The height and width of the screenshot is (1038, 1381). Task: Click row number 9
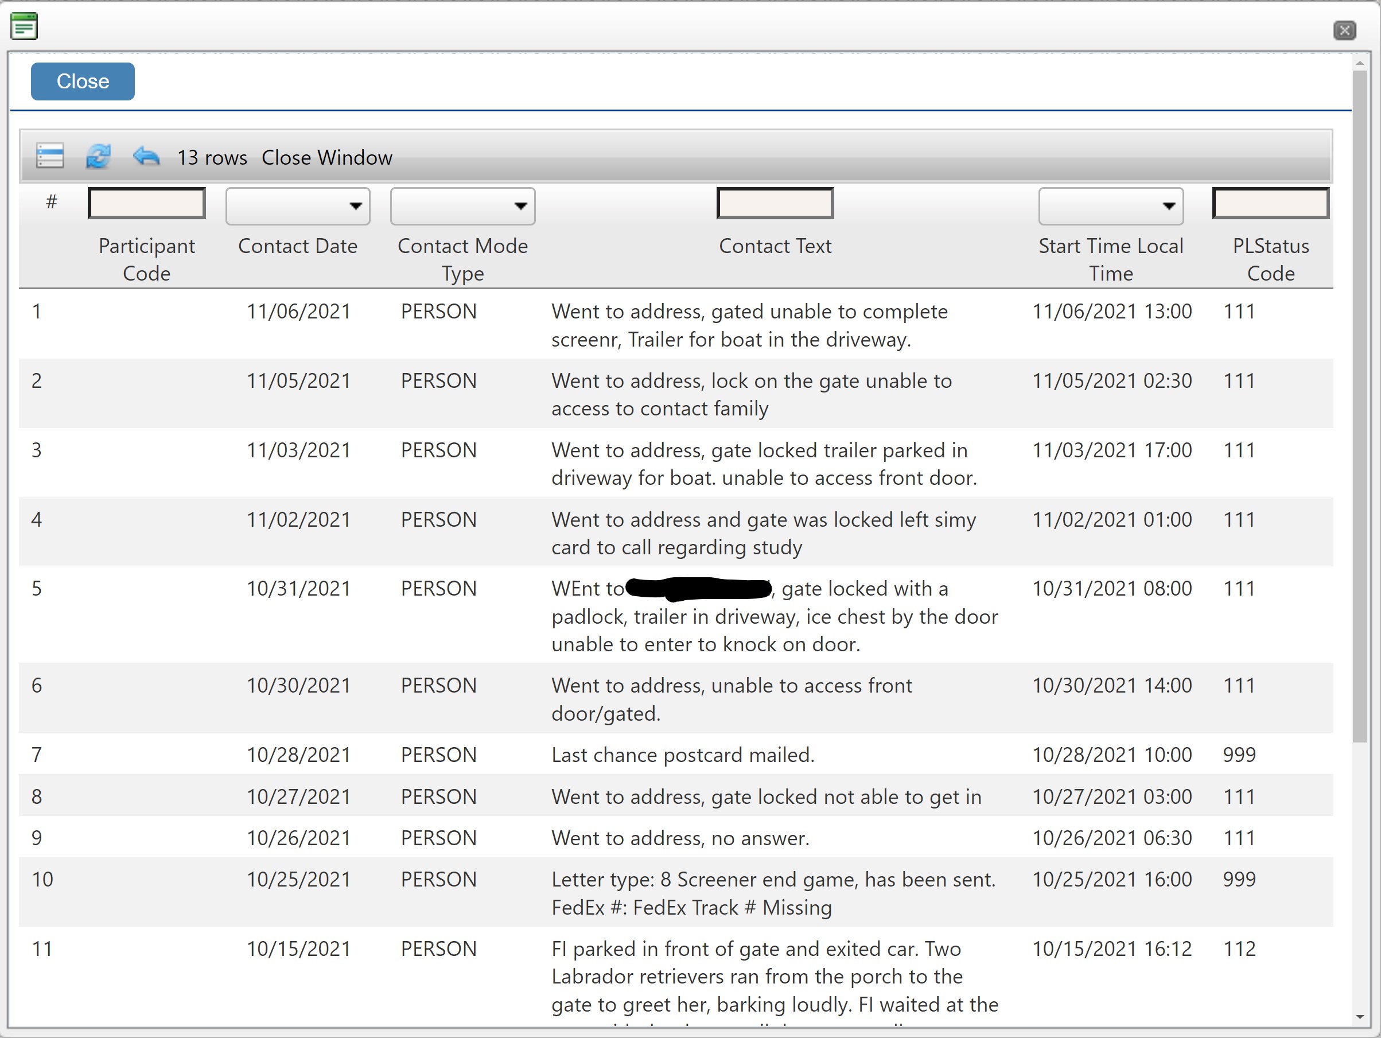(x=37, y=838)
